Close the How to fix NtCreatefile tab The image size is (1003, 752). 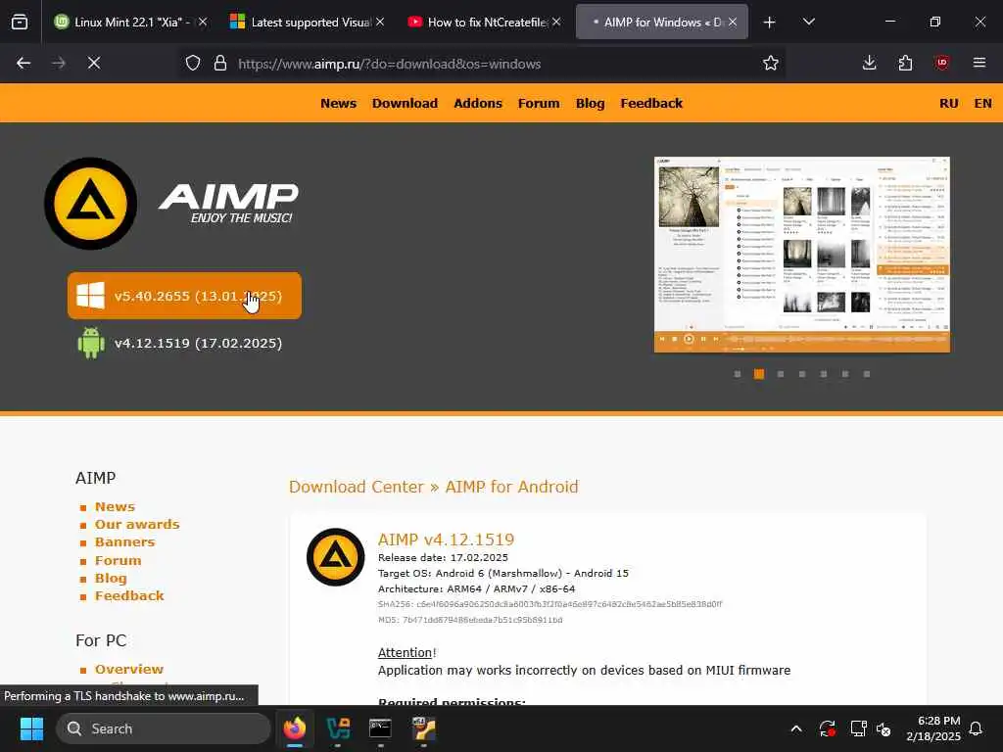556,22
